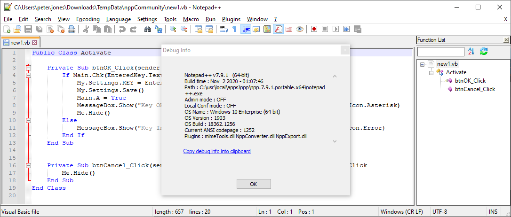Play back the recorded macro

(x=335, y=29)
